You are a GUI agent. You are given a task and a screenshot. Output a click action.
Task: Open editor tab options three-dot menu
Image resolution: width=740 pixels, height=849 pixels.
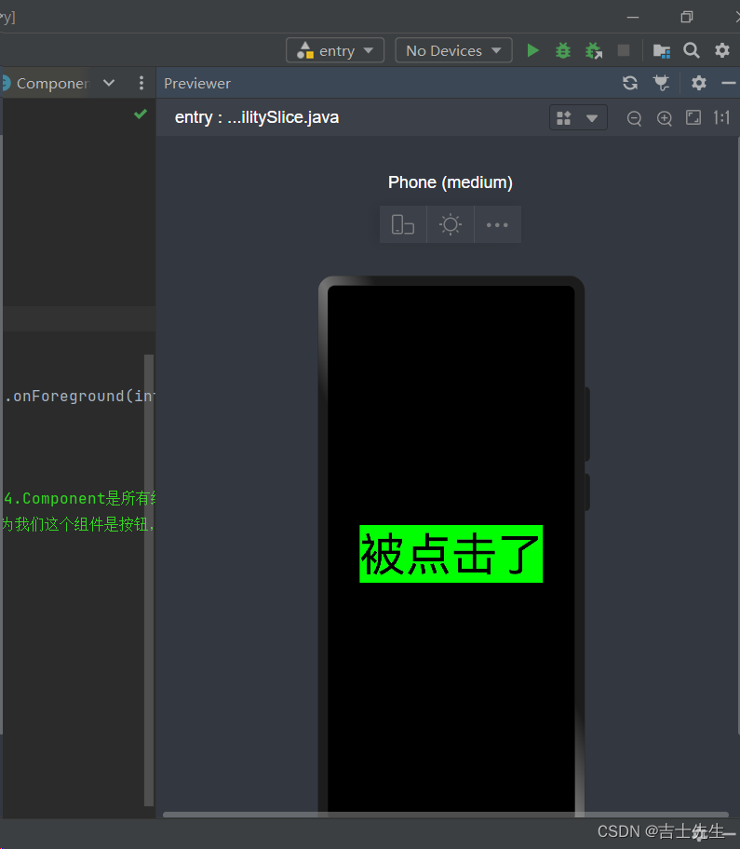click(141, 83)
